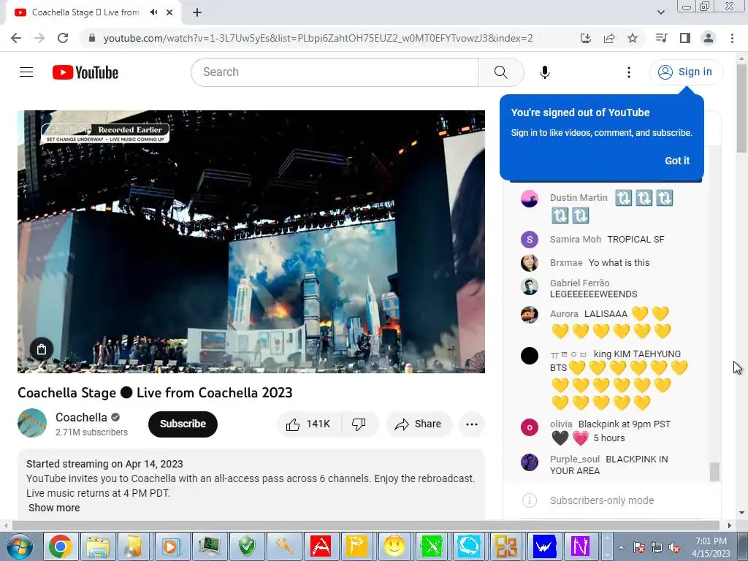Open the browser share icon
The height and width of the screenshot is (561, 748).
pos(609,38)
